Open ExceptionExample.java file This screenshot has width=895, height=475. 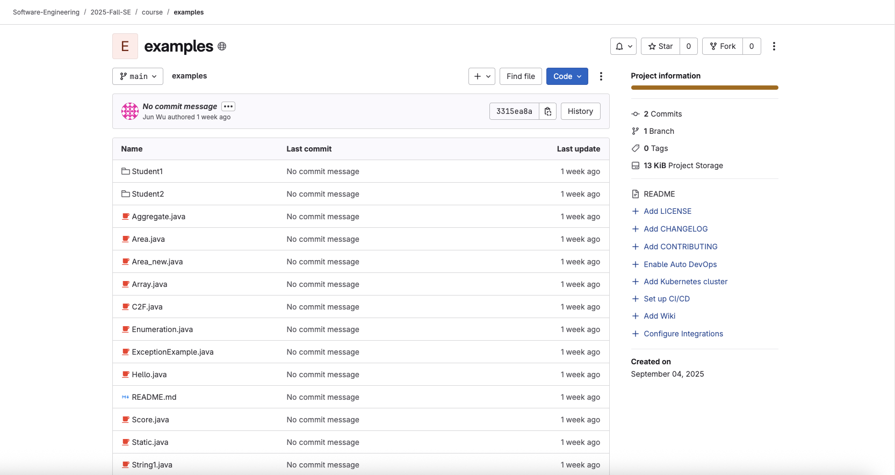[172, 352]
